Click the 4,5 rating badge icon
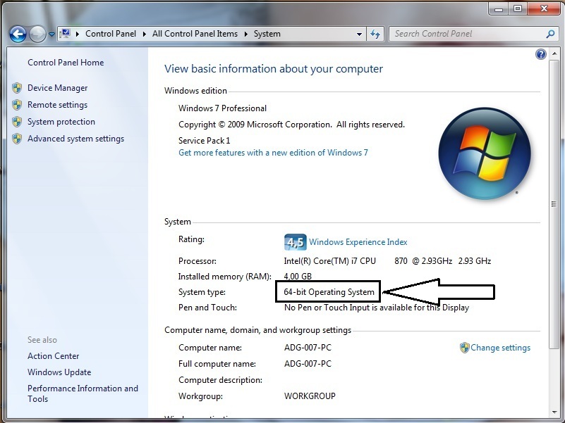 [x=295, y=242]
